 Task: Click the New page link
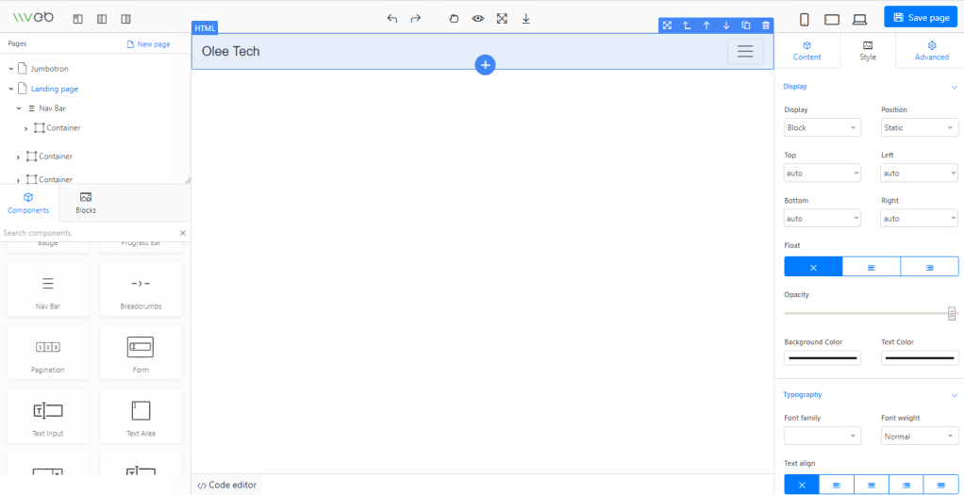tap(149, 44)
